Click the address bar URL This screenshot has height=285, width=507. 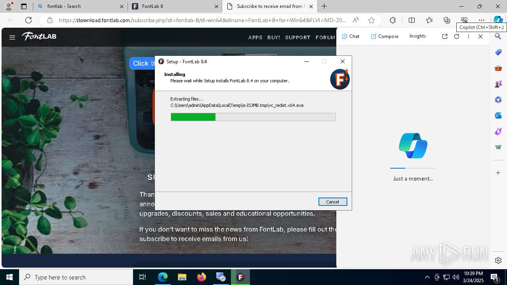coord(202,20)
